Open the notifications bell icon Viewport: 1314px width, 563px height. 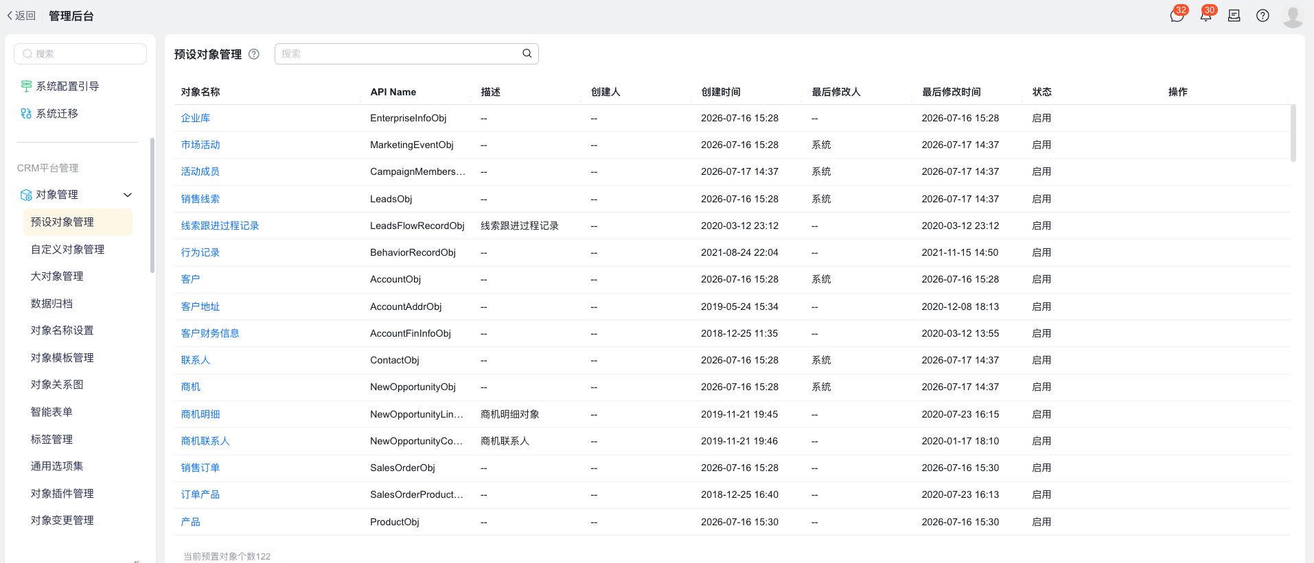click(1206, 16)
